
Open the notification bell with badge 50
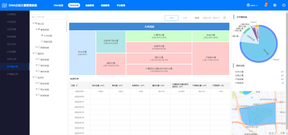(266, 5)
